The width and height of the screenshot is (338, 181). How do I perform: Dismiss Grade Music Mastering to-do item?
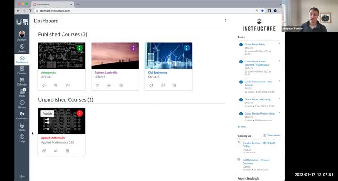pos(280,99)
